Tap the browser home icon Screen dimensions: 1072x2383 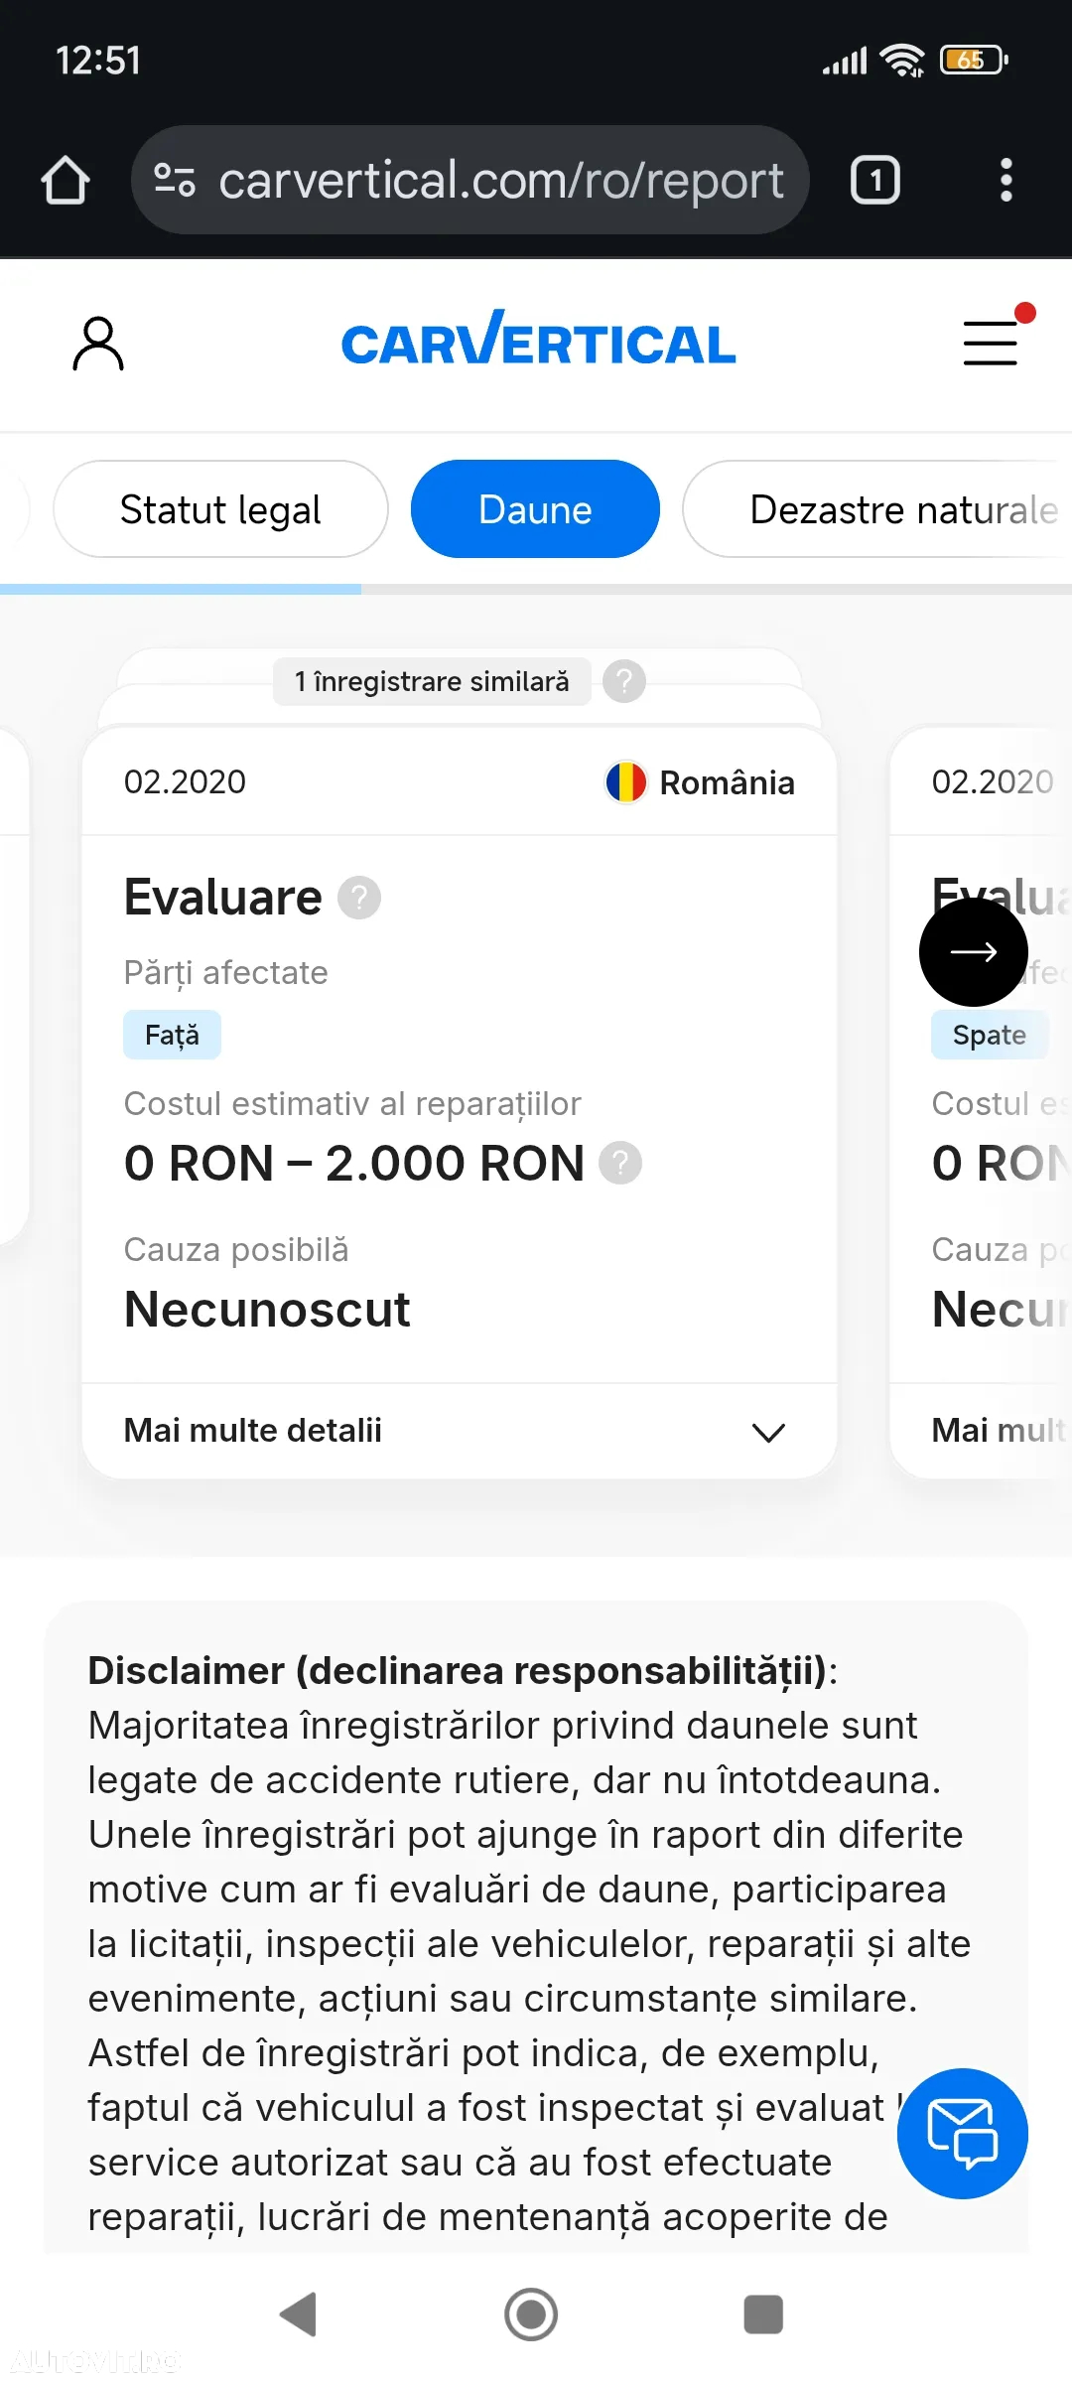pyautogui.click(x=66, y=181)
